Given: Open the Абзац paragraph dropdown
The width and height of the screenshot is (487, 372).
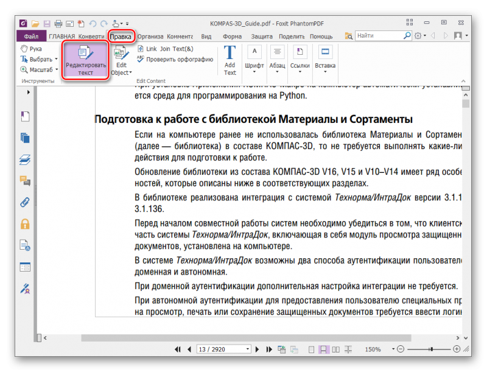Looking at the screenshot, I should (277, 60).
